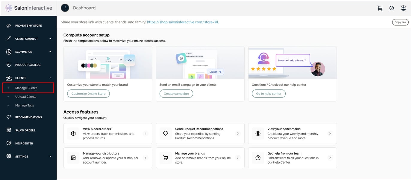Expand the Settings menu arrow
The height and width of the screenshot is (180, 412).
[50, 156]
